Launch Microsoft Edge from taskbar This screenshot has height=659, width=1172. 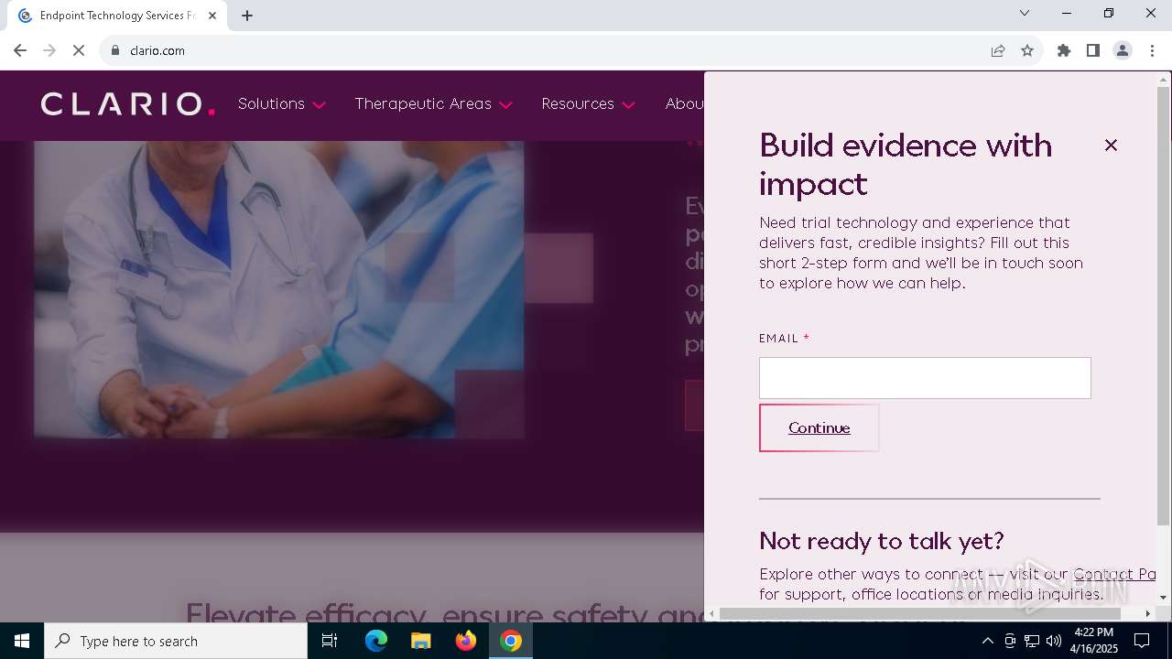point(376,641)
